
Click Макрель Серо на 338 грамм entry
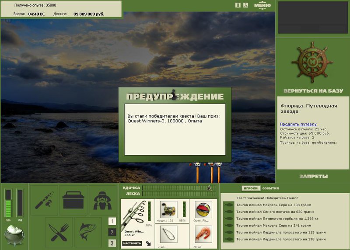[273, 205]
